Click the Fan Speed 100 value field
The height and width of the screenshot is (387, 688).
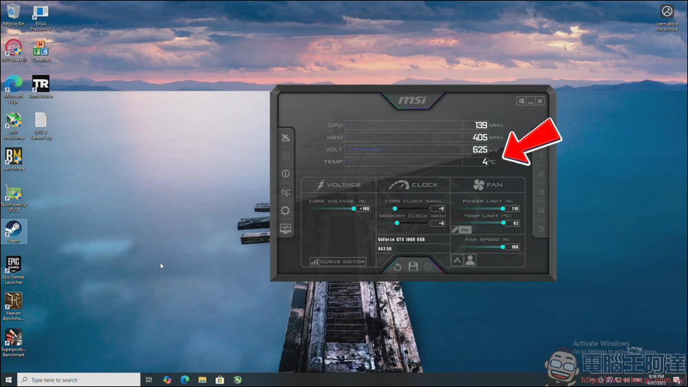point(513,247)
